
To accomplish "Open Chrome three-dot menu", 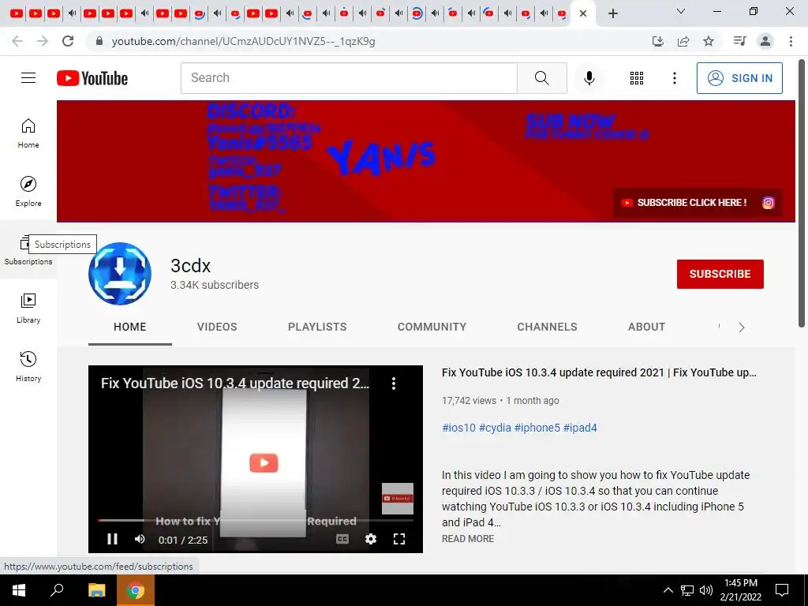I will (791, 41).
